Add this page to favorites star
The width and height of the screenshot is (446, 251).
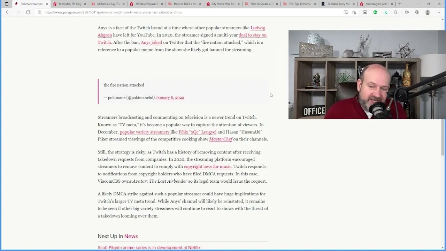(354, 12)
